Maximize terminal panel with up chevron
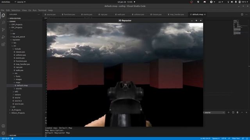The image size is (250, 140). tap(242, 112)
